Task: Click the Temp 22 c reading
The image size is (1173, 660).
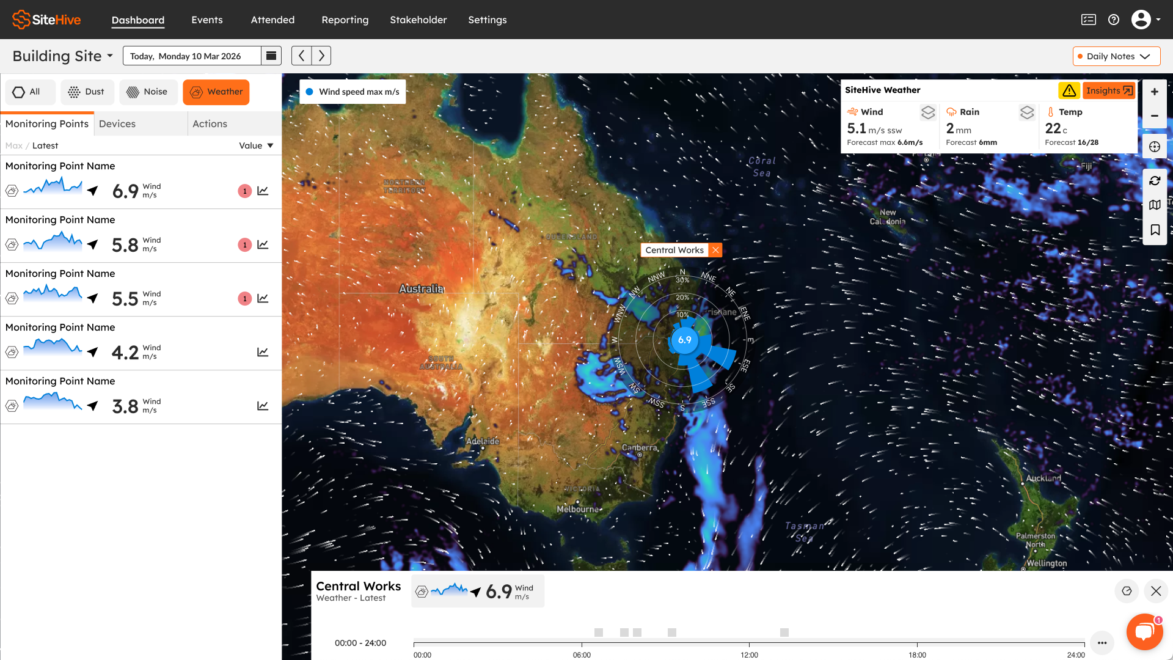Action: pyautogui.click(x=1056, y=128)
